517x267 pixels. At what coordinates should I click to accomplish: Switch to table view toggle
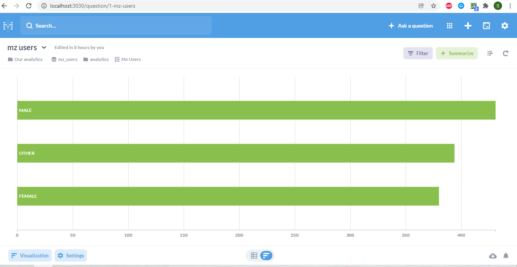tap(254, 256)
